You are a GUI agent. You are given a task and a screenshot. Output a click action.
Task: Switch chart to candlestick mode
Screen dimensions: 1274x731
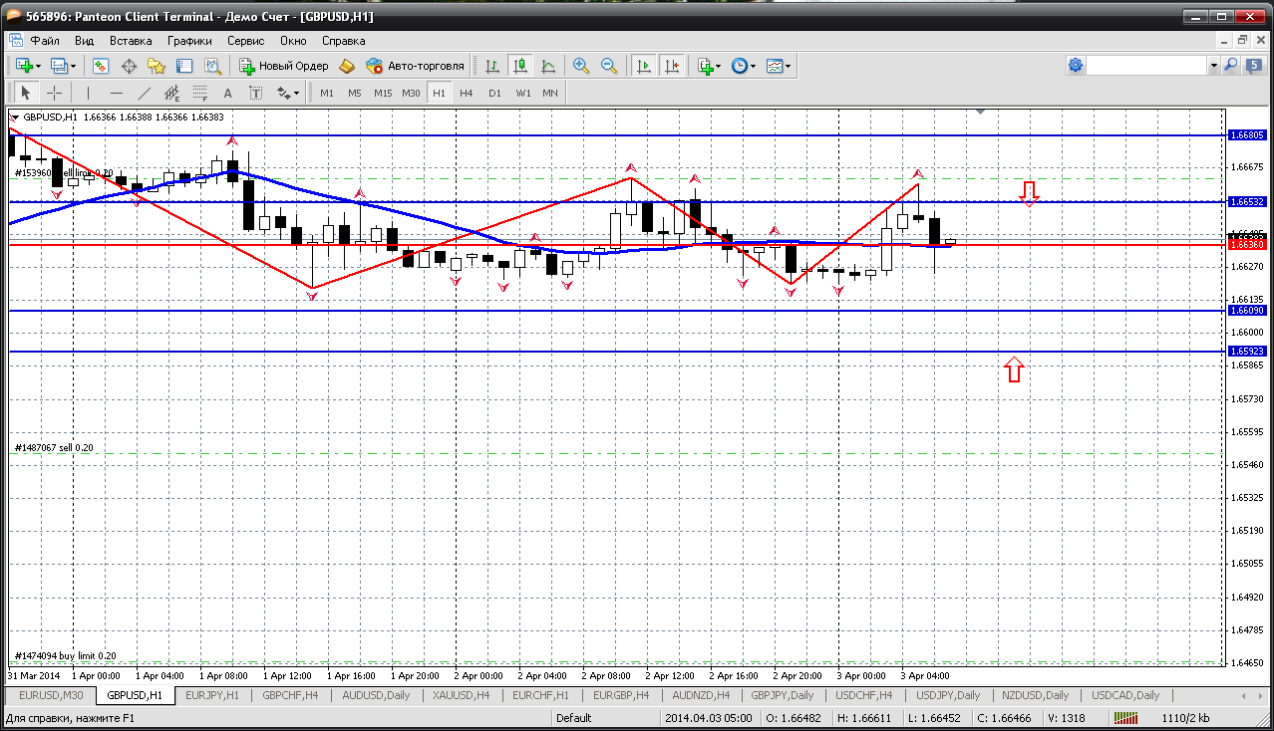pos(519,66)
